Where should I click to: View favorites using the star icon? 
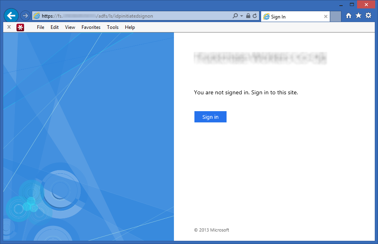358,16
